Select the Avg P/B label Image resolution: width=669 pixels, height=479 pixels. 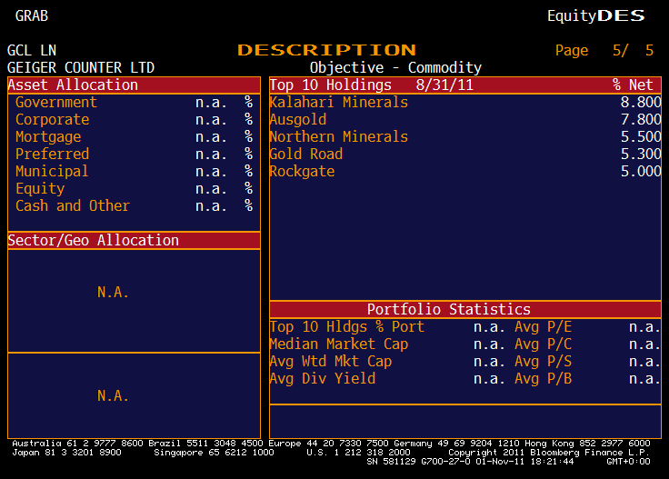pyautogui.click(x=544, y=378)
